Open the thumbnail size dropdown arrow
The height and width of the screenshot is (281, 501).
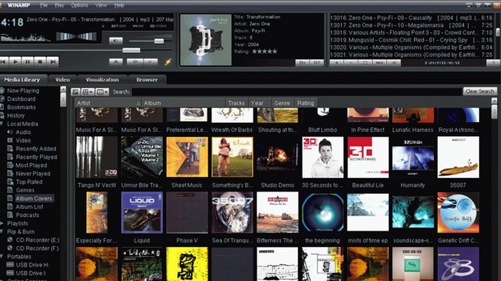coord(91,92)
